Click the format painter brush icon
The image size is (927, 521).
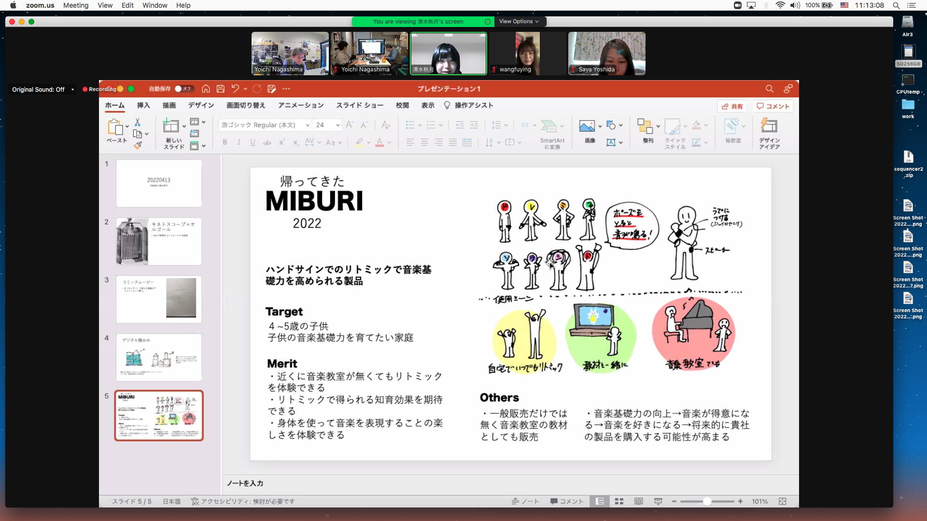138,145
